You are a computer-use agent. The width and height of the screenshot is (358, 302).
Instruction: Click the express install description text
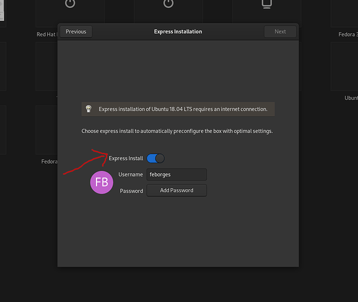pos(177,131)
